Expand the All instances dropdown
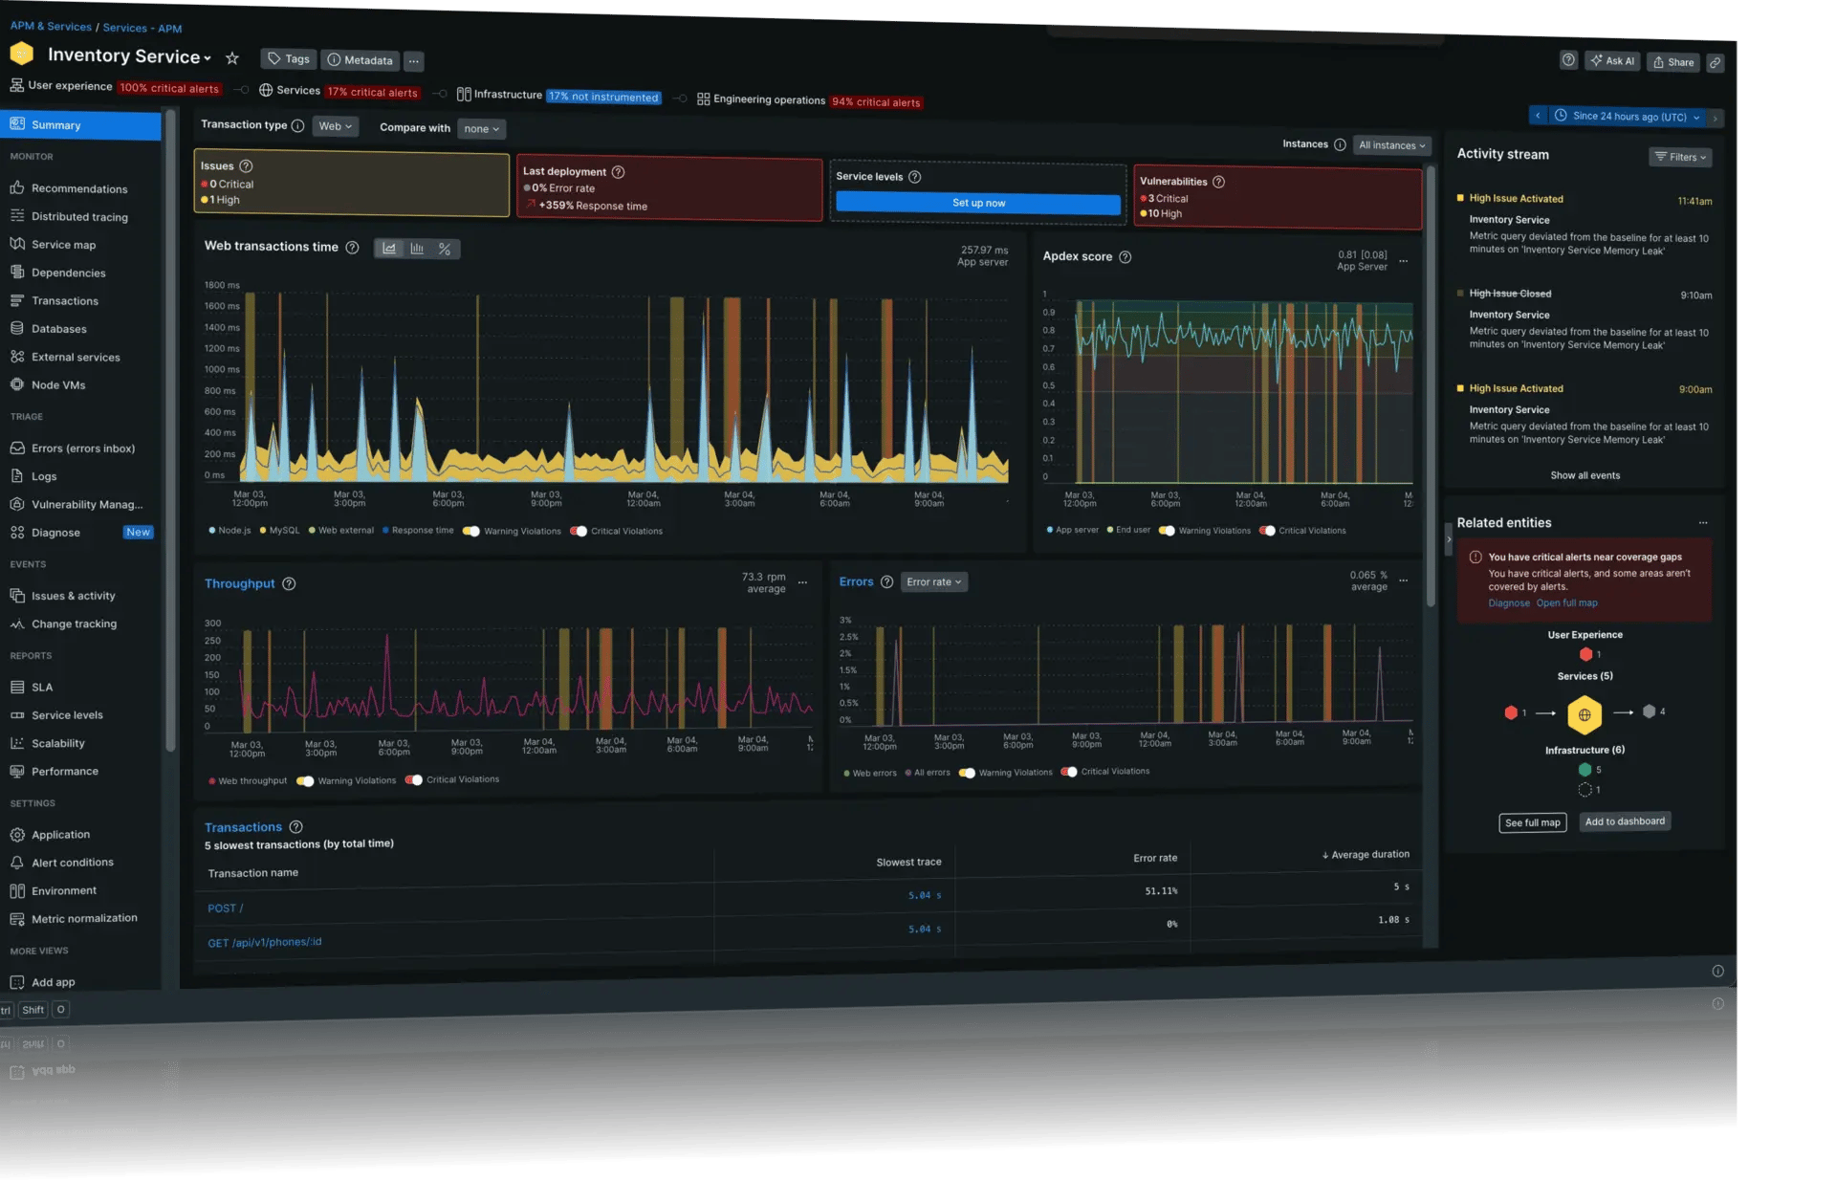Viewport: 1836px width, 1182px height. 1391,145
